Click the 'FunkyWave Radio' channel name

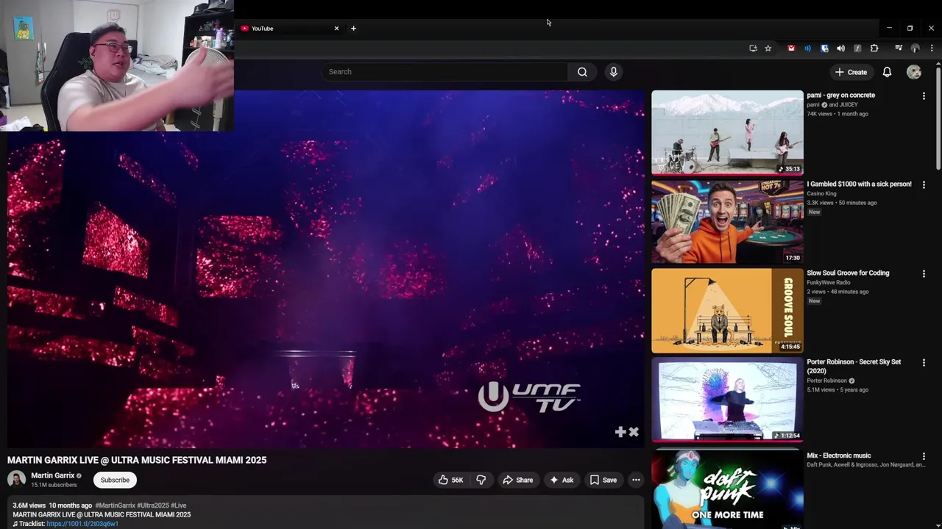coord(829,283)
